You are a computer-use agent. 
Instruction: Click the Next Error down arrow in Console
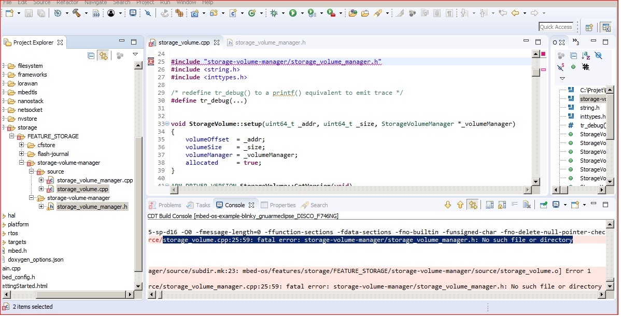click(x=448, y=205)
